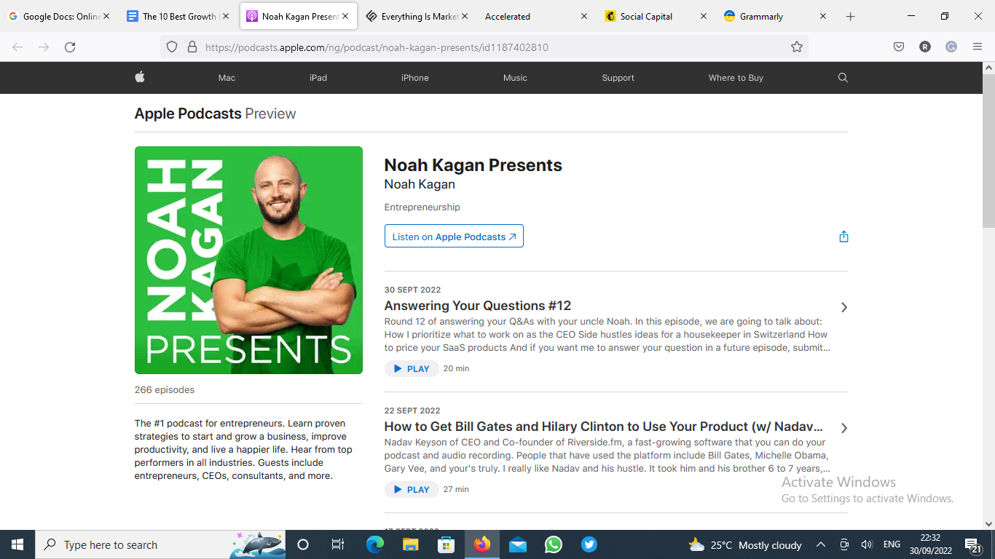Open the Apple site search magnifier

[843, 78]
